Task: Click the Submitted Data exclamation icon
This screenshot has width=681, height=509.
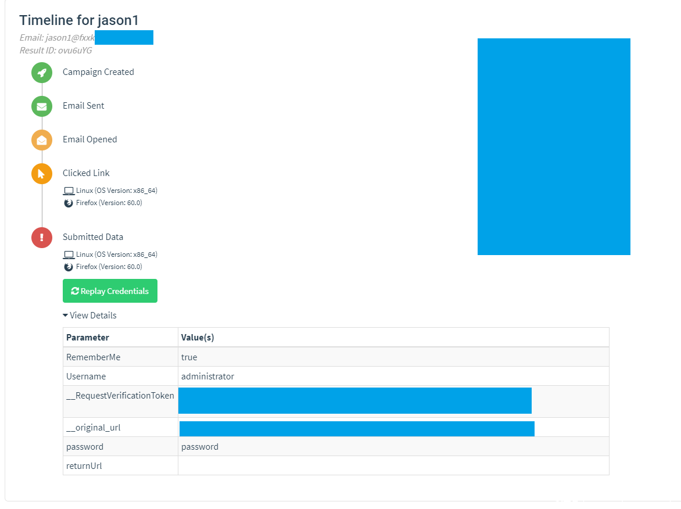Action: coord(42,238)
